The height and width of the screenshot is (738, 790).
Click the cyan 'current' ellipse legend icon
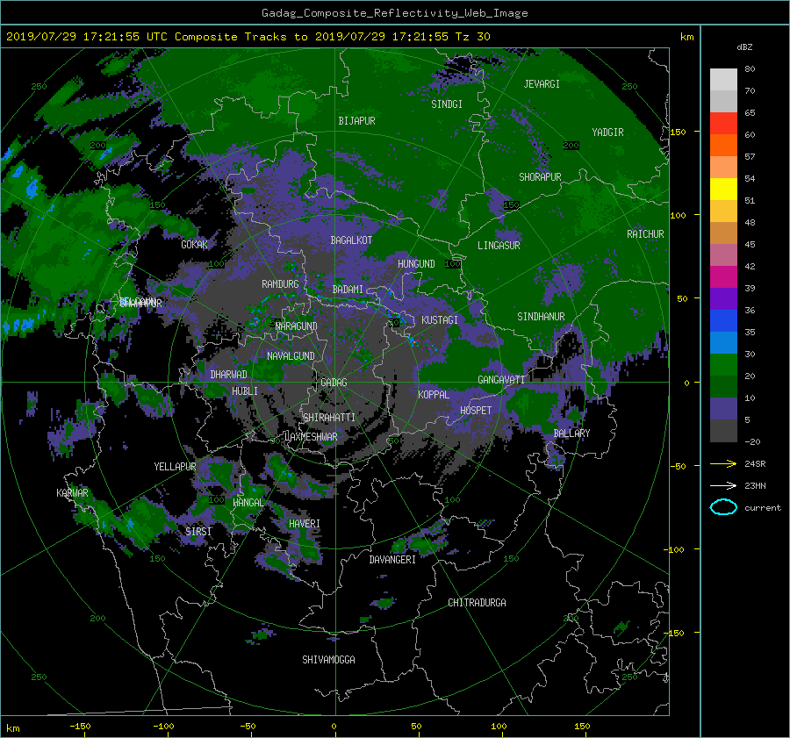tap(723, 507)
